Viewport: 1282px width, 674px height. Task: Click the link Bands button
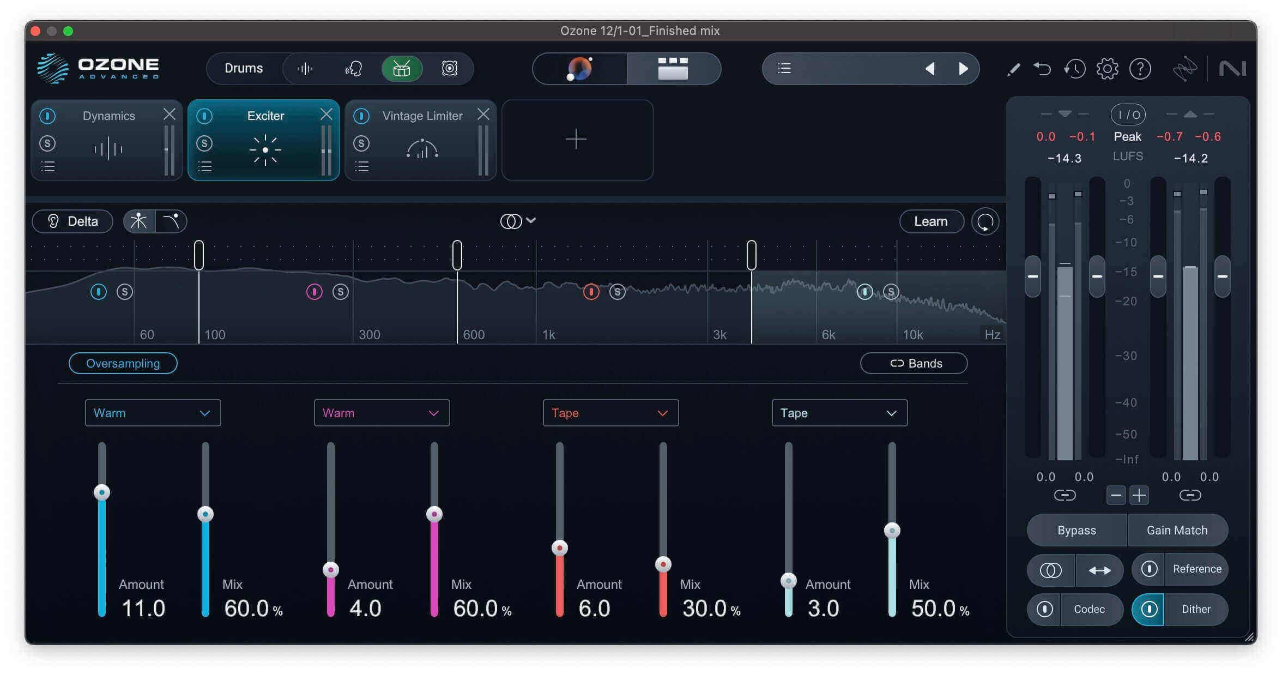coord(914,363)
